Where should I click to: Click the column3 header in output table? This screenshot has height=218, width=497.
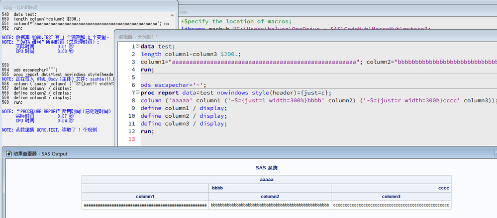(x=391, y=196)
